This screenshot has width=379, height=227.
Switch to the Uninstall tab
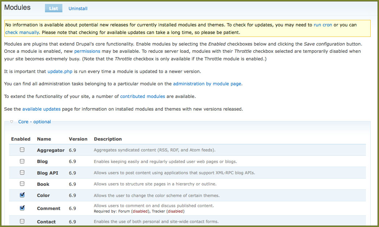click(78, 8)
